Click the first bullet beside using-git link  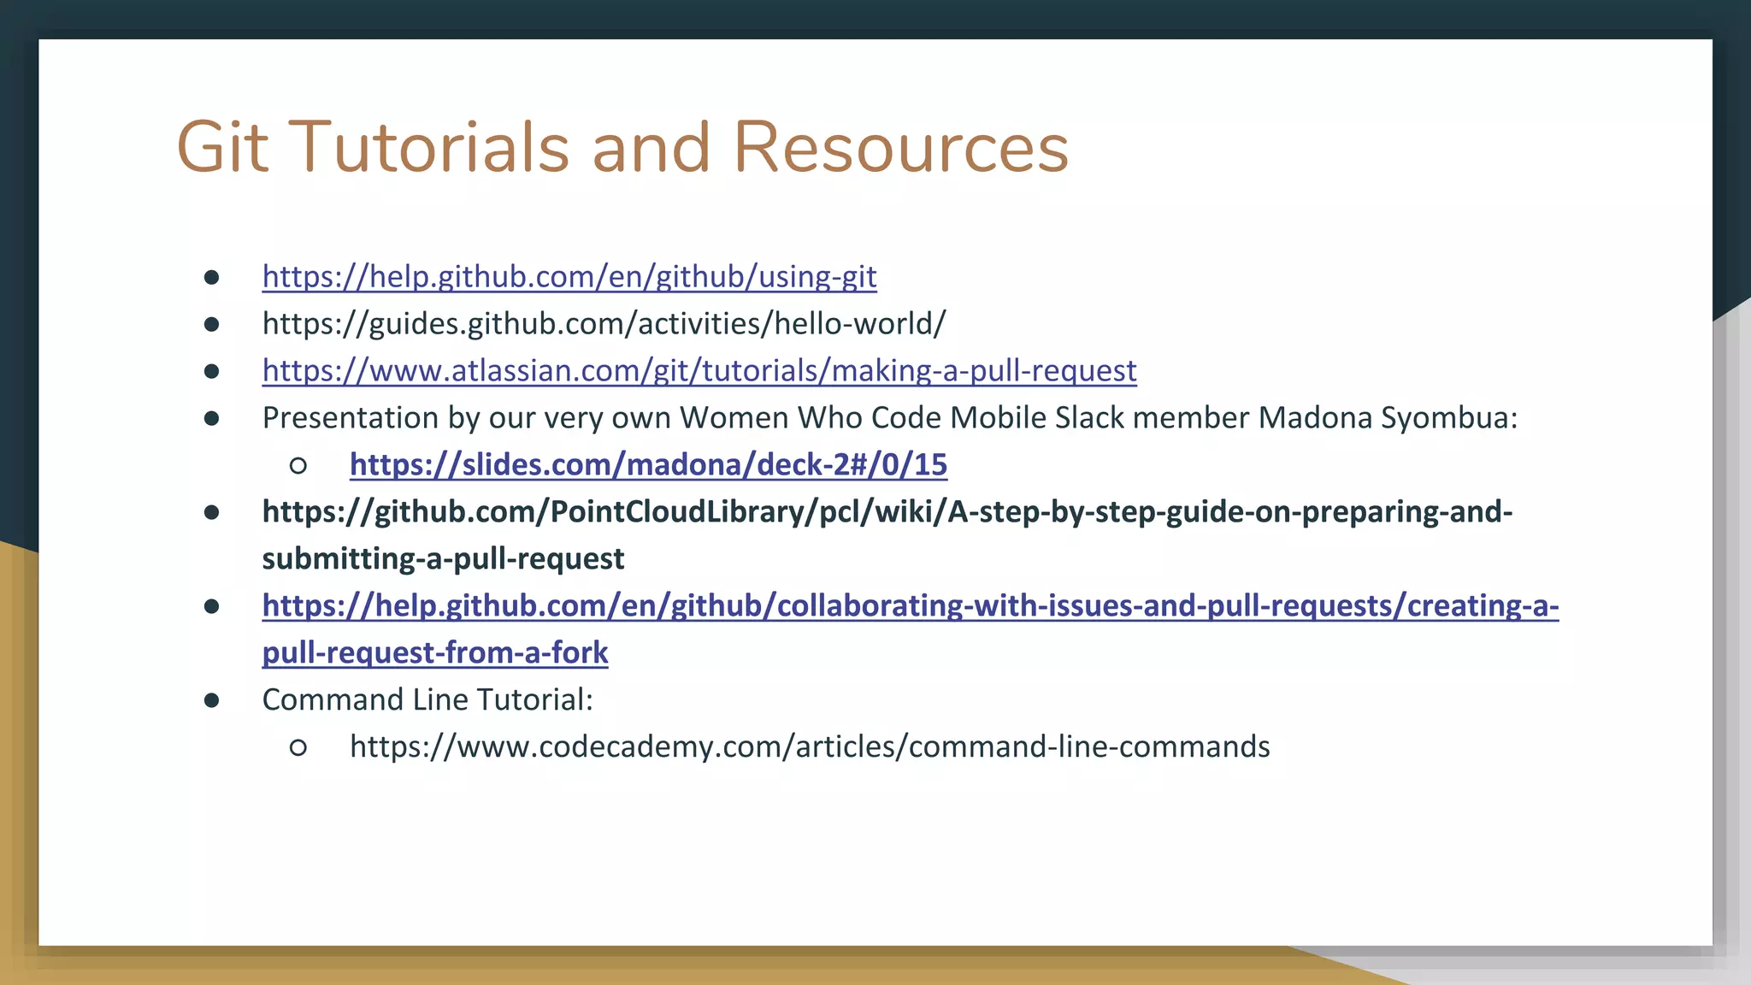pyautogui.click(x=212, y=278)
